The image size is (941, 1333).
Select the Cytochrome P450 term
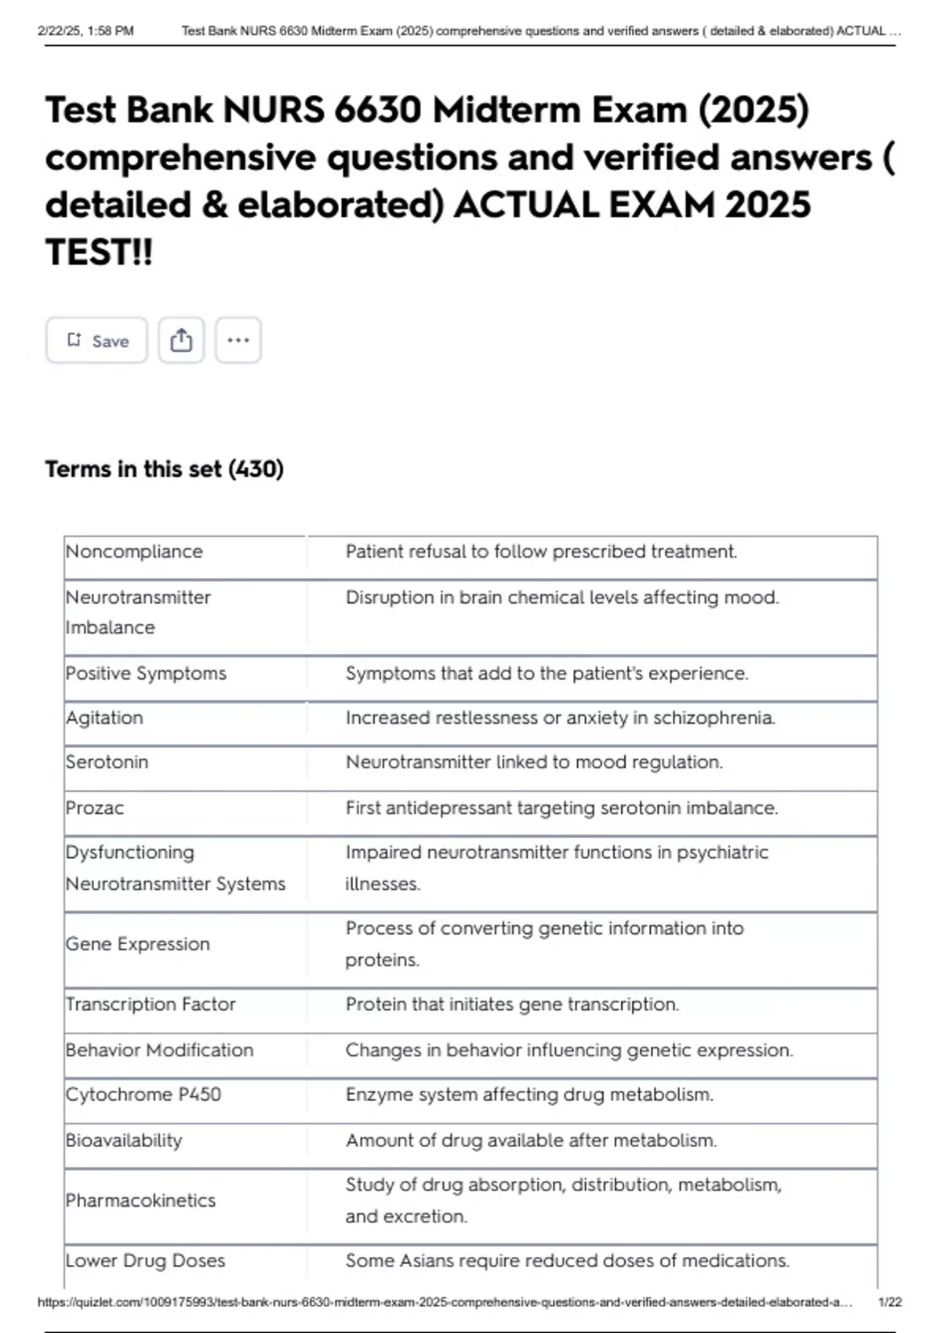(x=144, y=1095)
